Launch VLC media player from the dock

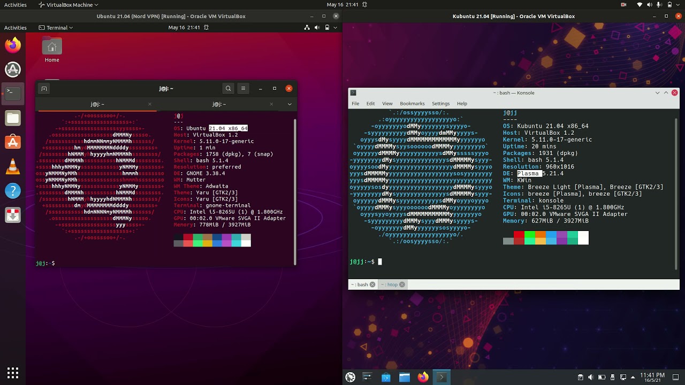[13, 166]
